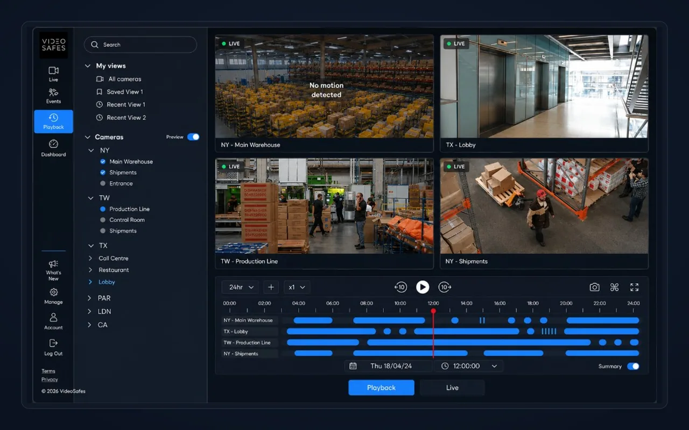Open the Events section in the sidebar
689x430 pixels.
(x=53, y=96)
